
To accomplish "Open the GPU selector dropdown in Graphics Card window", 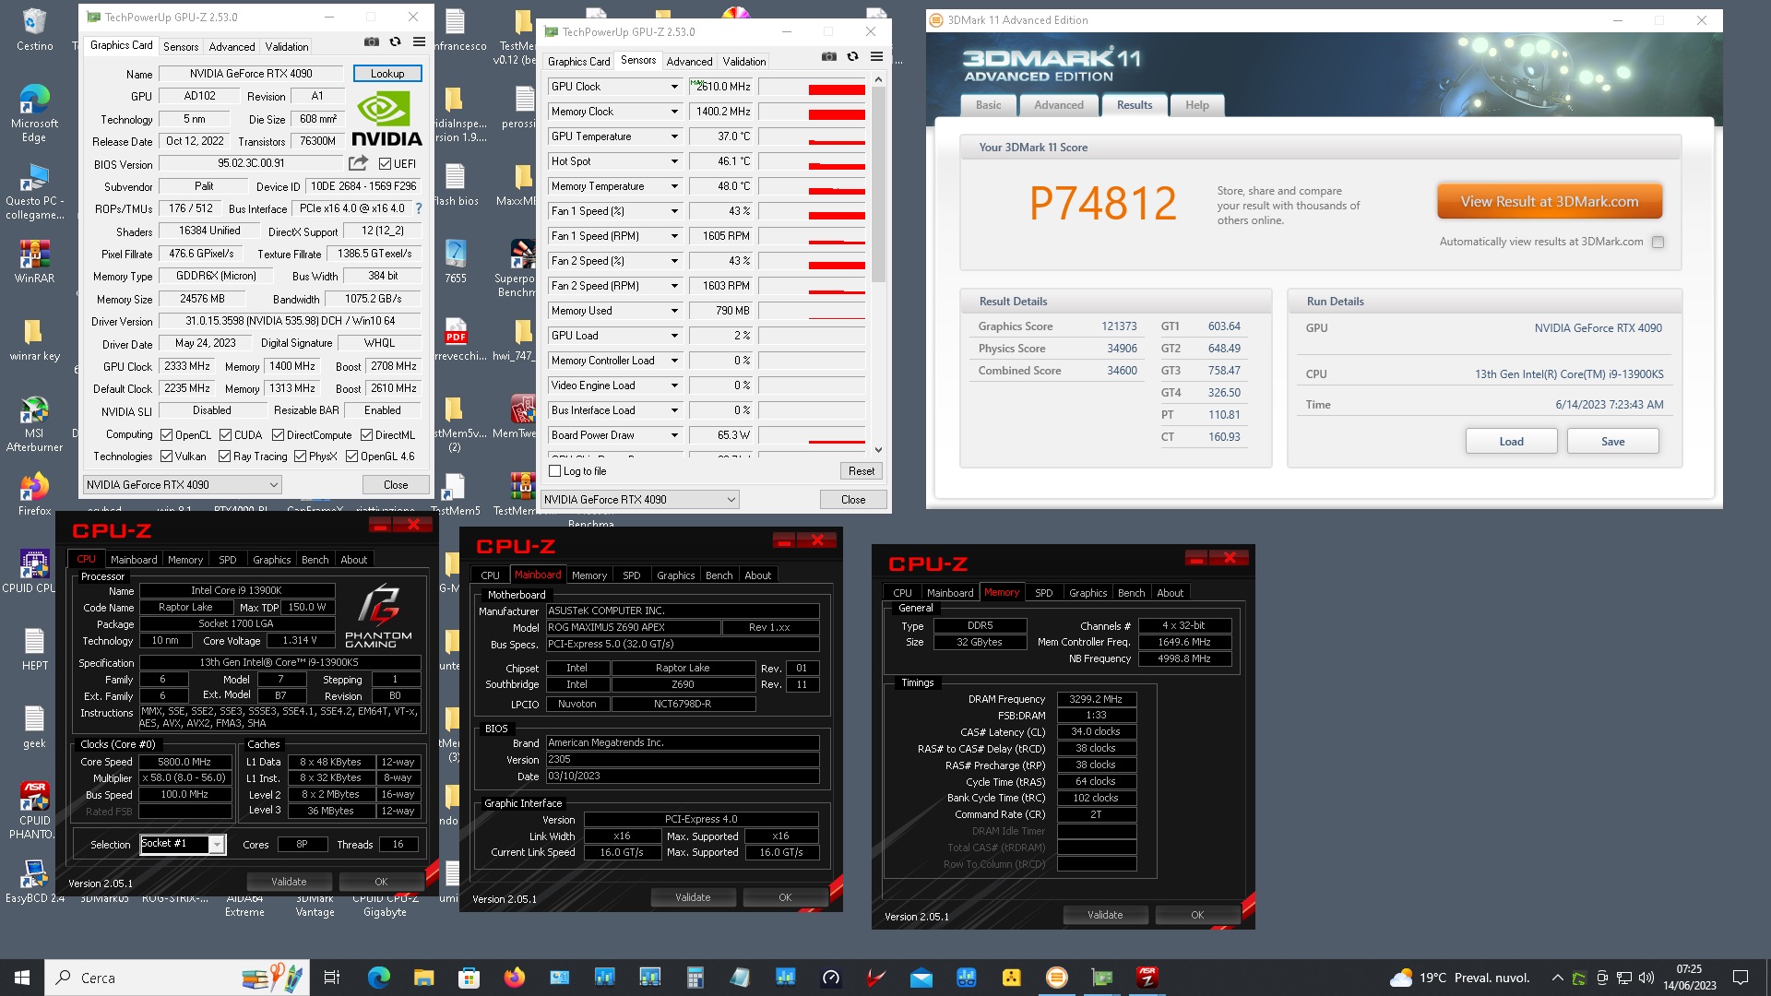I will pos(182,484).
